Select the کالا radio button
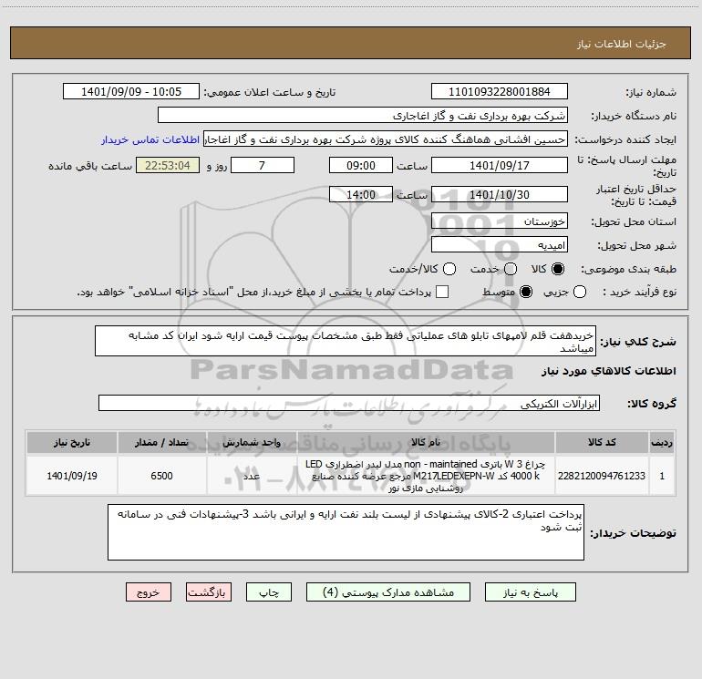 coord(558,269)
